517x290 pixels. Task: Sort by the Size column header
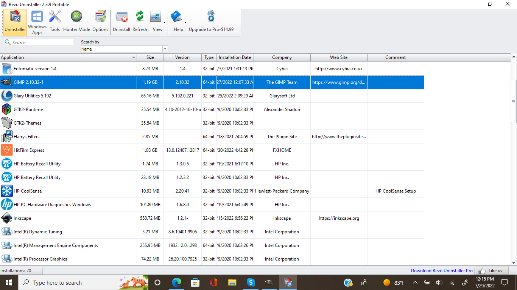point(150,57)
